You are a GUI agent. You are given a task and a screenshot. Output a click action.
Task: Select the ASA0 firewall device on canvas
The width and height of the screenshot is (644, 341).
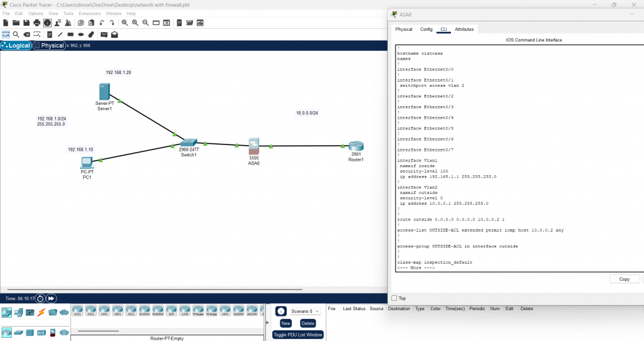[x=254, y=146]
